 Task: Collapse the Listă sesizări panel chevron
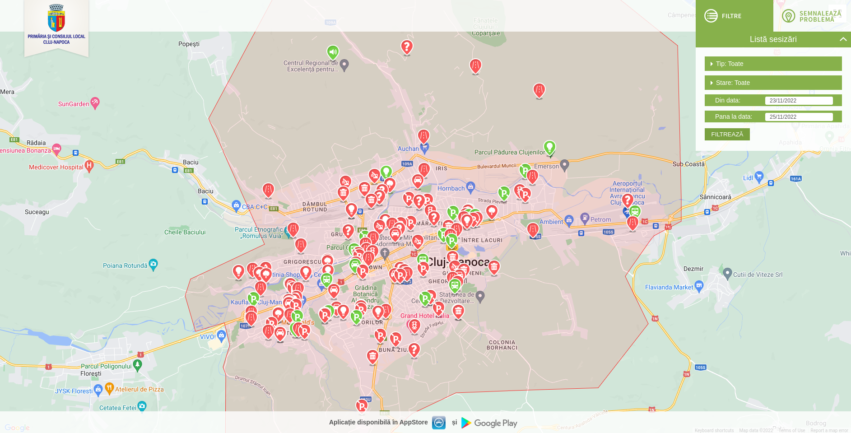coord(843,39)
